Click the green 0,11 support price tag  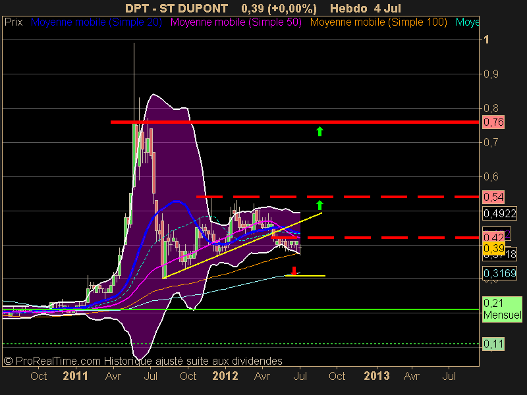(x=493, y=344)
